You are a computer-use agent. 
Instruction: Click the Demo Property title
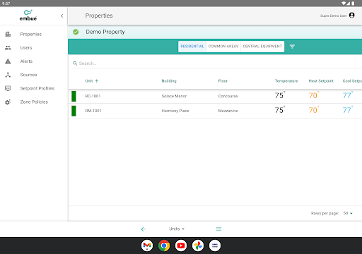(x=105, y=32)
